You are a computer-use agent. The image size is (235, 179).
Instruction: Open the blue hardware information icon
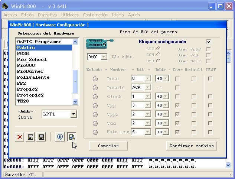(60, 137)
